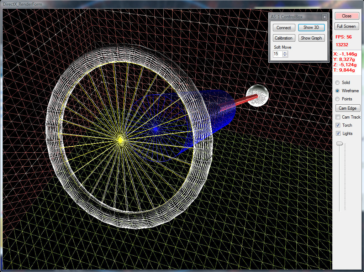364x272 pixels.
Task: Switch to Full Screen view
Action: click(347, 26)
